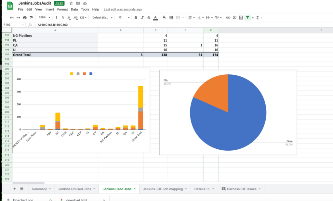This screenshot has width=333, height=201.
Task: Open the Tools menu
Action: [x=85, y=9]
